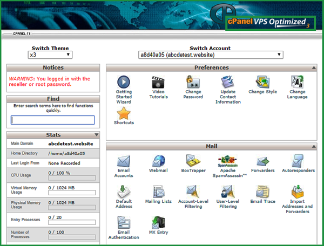
Task: Click the Webmail text link
Action: tap(158, 170)
